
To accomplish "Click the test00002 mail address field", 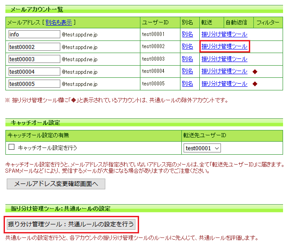I will 34,47.
